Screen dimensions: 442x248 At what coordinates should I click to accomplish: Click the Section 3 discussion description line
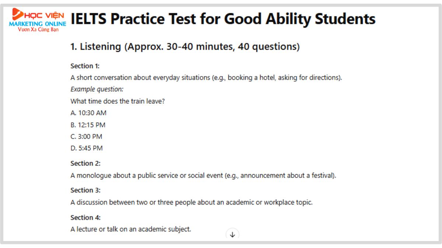pos(192,202)
